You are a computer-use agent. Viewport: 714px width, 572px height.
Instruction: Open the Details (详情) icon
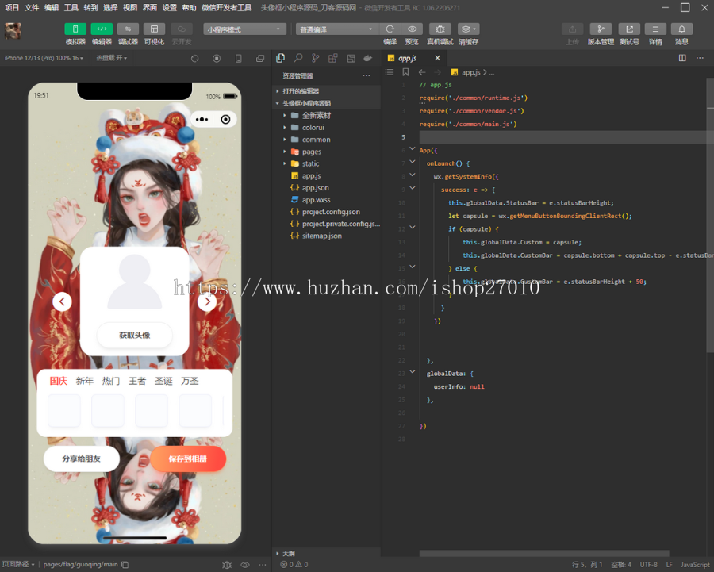pyautogui.click(x=655, y=29)
